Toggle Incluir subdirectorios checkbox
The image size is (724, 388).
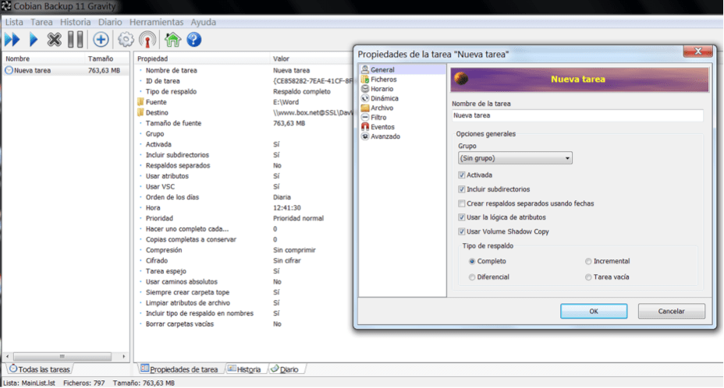coord(461,189)
